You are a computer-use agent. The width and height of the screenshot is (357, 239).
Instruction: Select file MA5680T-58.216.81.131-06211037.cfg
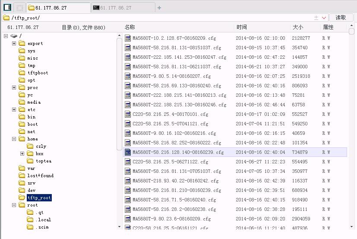coord(177,67)
